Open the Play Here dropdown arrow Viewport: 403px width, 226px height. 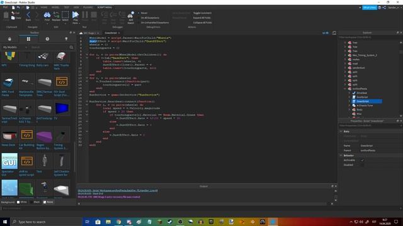click(x=79, y=23)
